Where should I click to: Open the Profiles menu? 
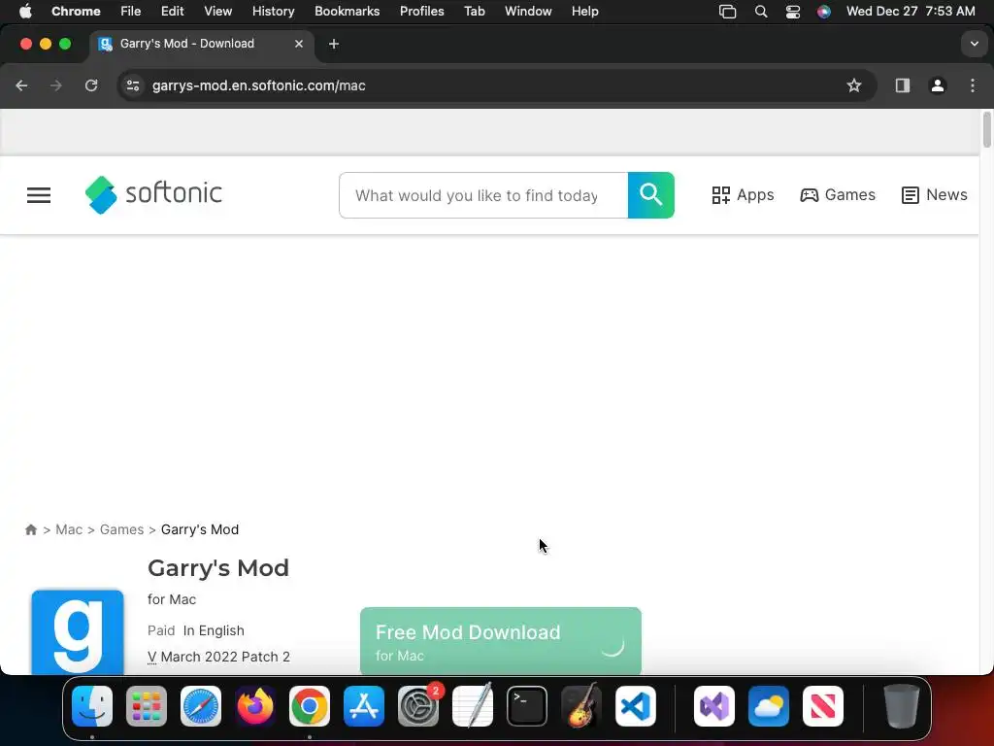point(421,12)
